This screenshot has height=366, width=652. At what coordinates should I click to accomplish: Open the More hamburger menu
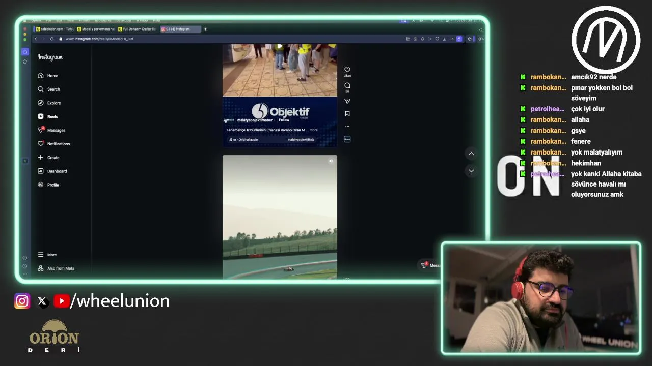(x=47, y=255)
